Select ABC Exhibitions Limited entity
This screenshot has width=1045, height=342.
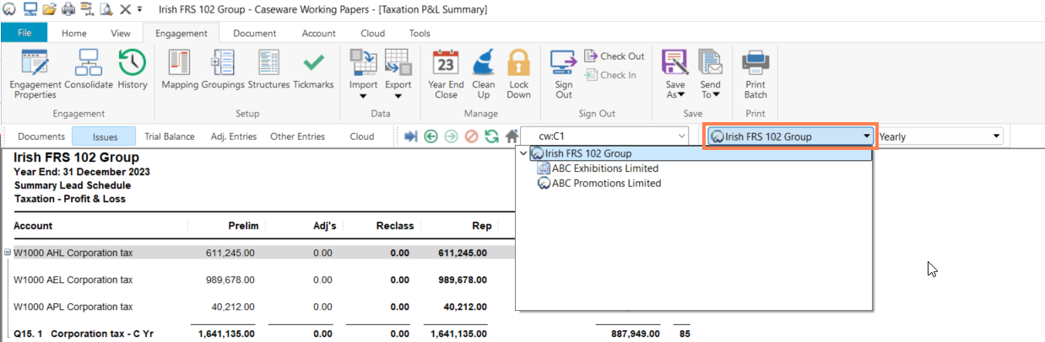click(598, 168)
